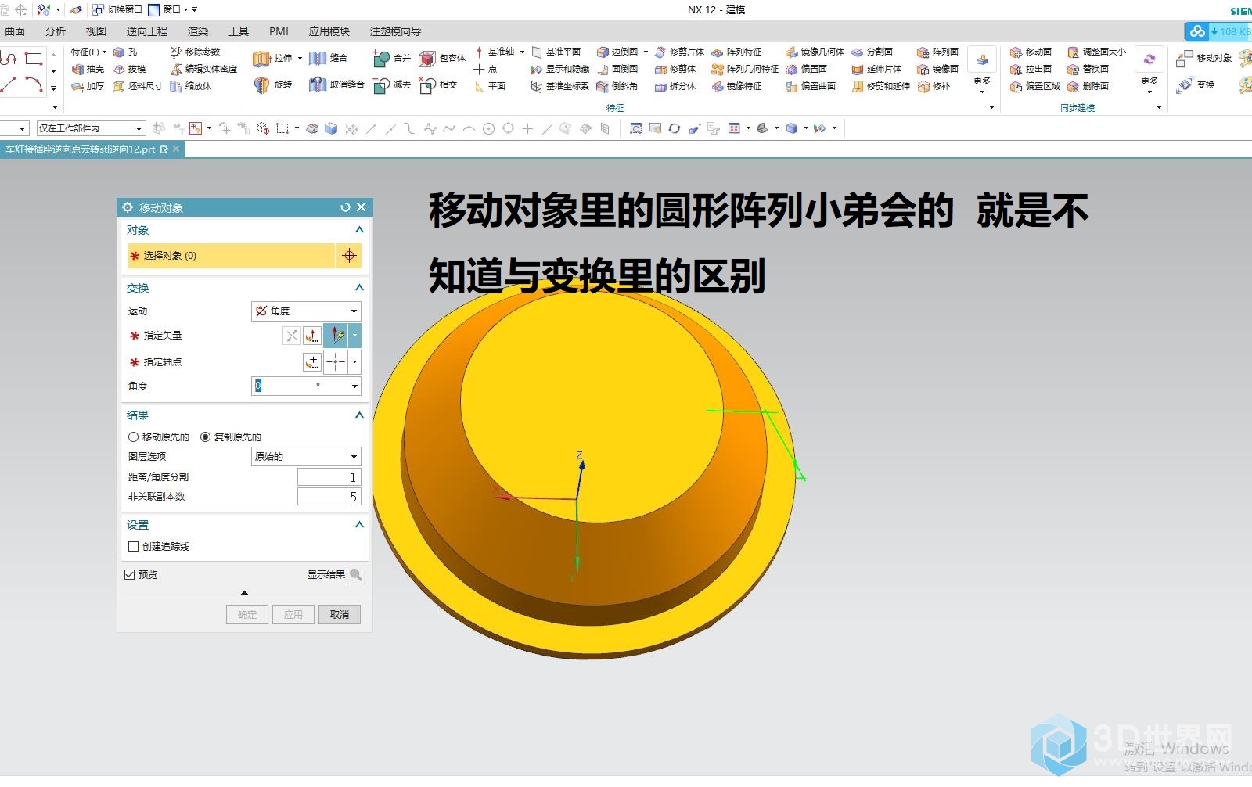
Task: Select the 旋转 (Revolve) tool
Action: [273, 84]
